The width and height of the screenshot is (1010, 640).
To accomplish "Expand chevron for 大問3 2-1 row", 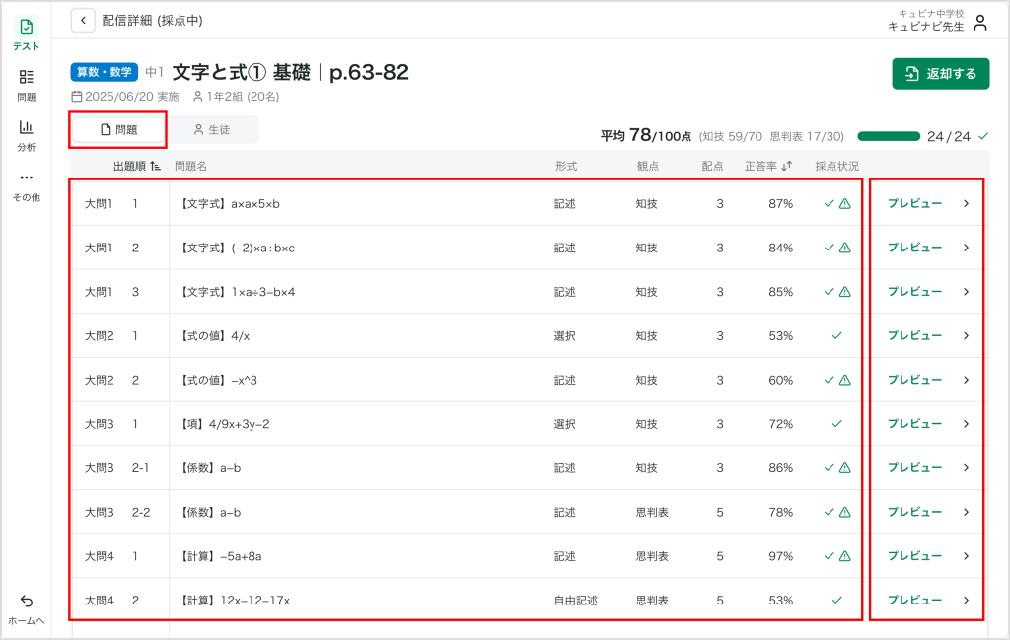I will tap(967, 468).
